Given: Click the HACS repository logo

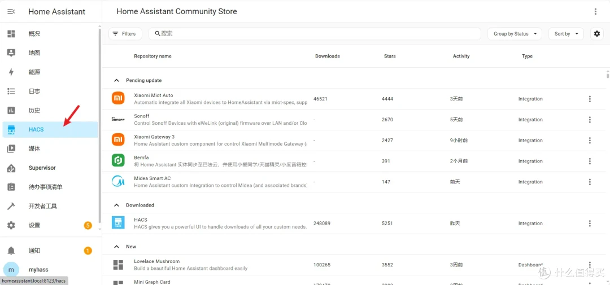Looking at the screenshot, I should (118, 223).
